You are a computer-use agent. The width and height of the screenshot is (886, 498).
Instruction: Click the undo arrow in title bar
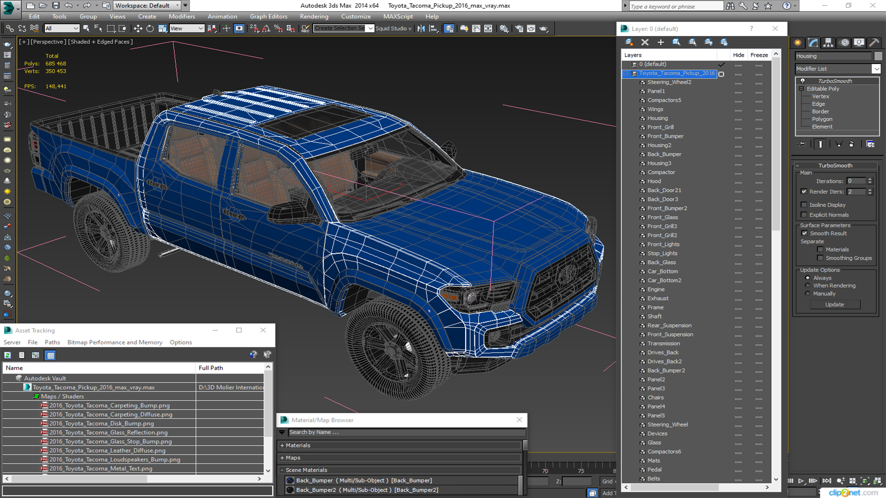click(68, 6)
